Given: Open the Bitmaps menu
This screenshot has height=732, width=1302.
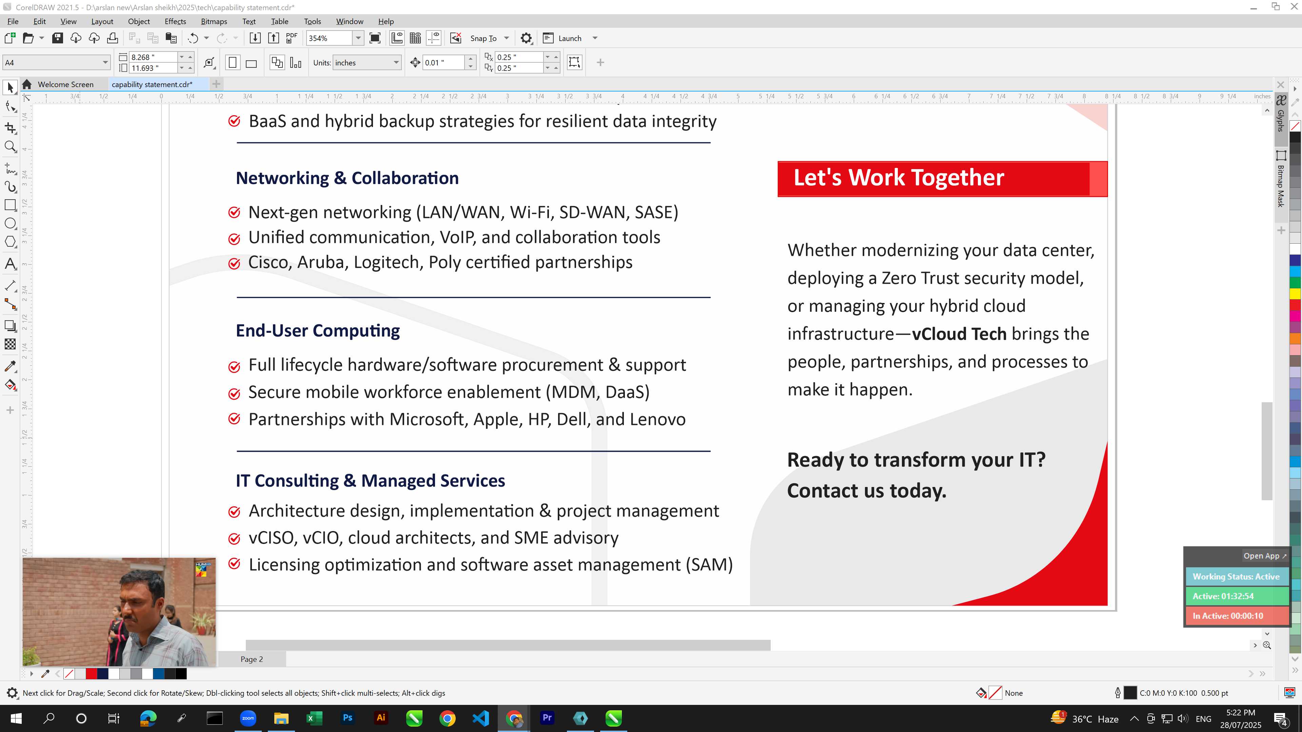Looking at the screenshot, I should click(x=214, y=21).
